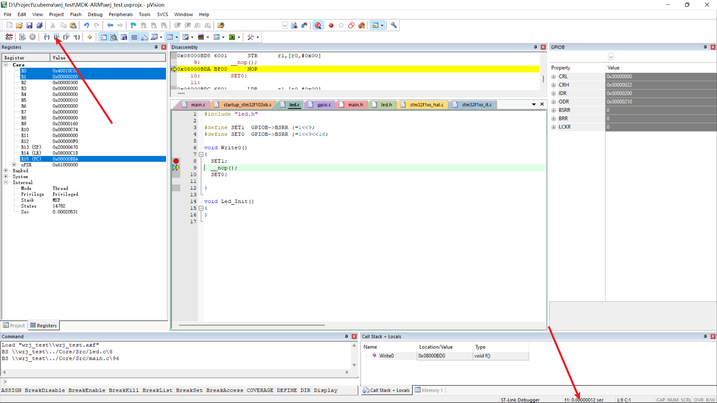
Task: Toggle the Registers window button
Action: 134,37
